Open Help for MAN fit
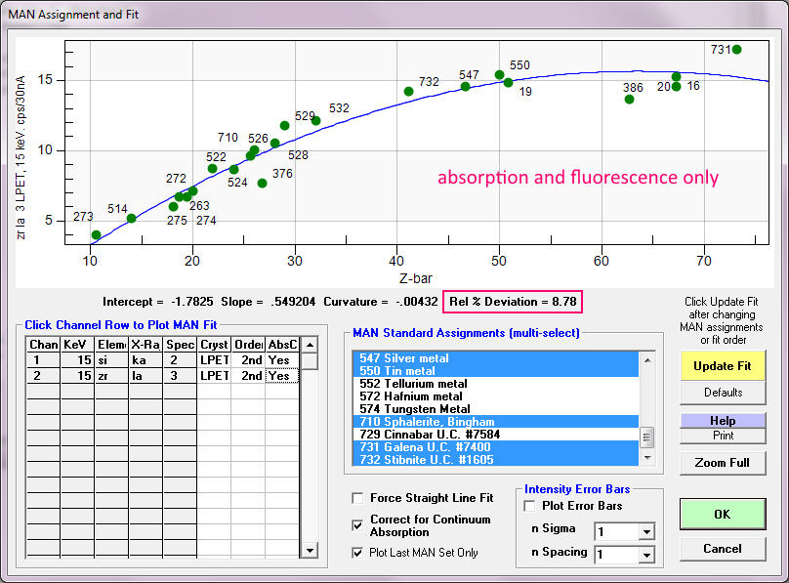Viewport: 789px width, 583px height. coord(723,421)
